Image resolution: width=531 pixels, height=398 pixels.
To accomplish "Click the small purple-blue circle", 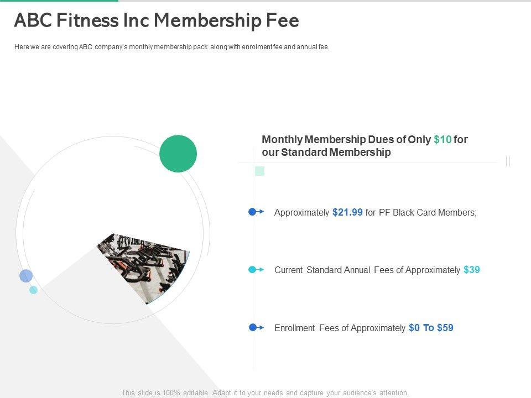I will (x=26, y=276).
